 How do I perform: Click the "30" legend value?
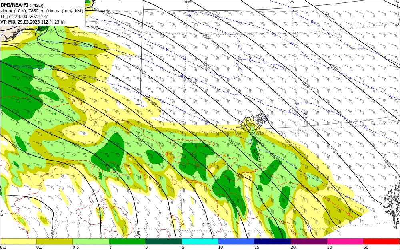point(330,247)
